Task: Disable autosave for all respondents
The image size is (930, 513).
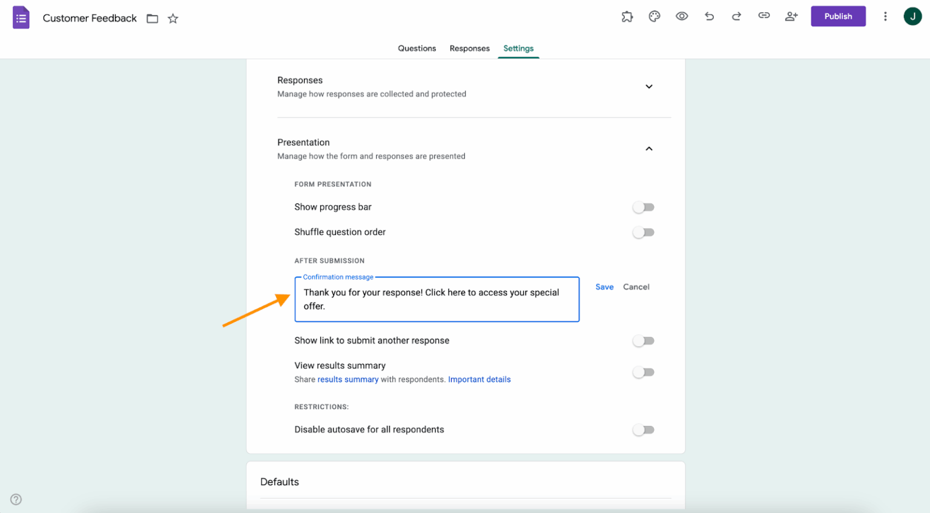Action: pos(643,430)
